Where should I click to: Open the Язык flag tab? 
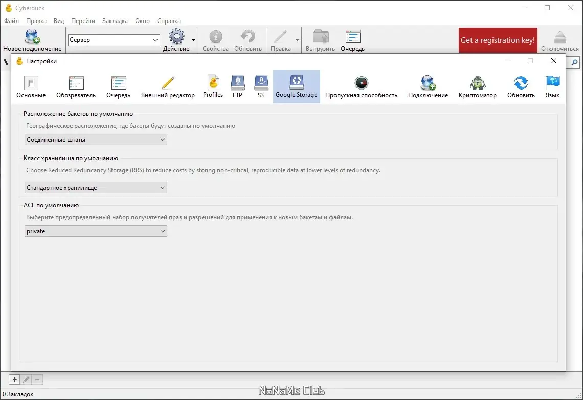coord(552,86)
